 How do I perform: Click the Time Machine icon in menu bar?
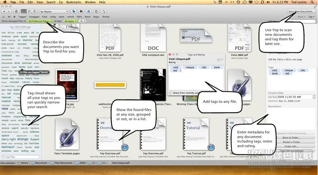coord(238,2)
